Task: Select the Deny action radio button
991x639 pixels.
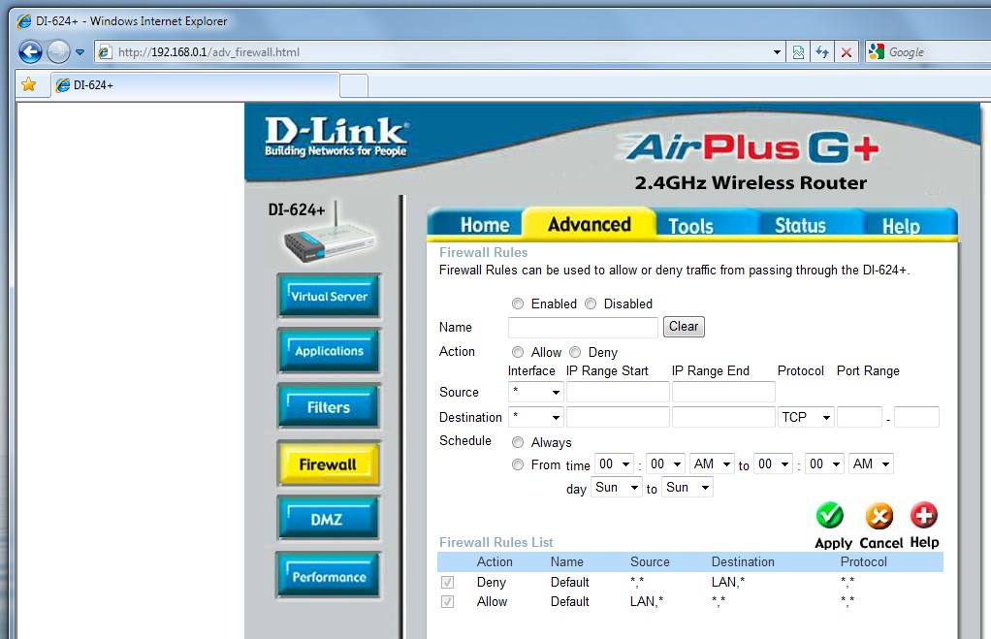Action: pyautogui.click(x=574, y=352)
